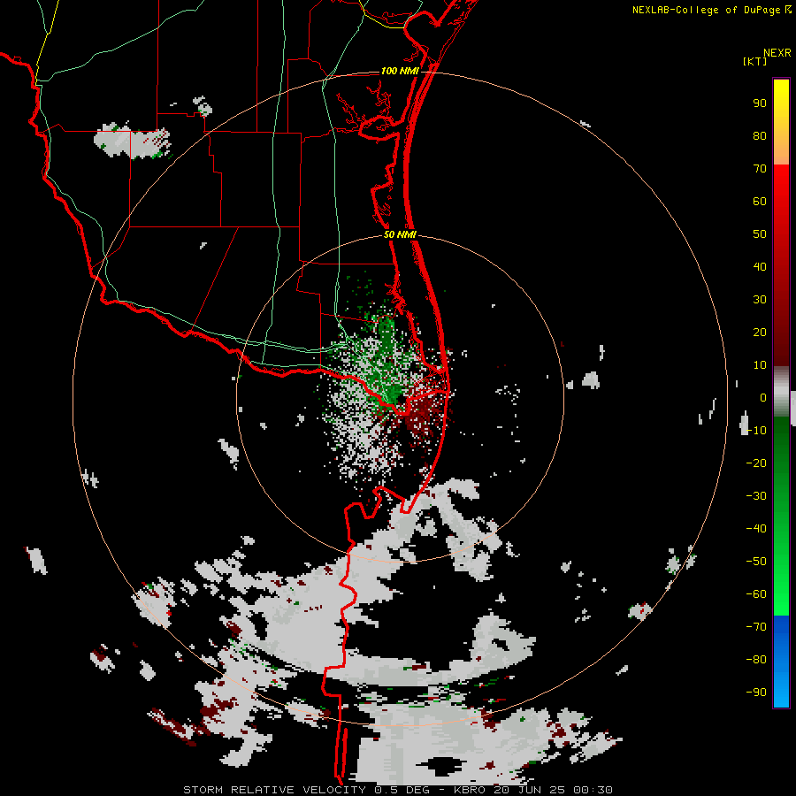Click the [KT] units label above the color scale

coord(755,61)
